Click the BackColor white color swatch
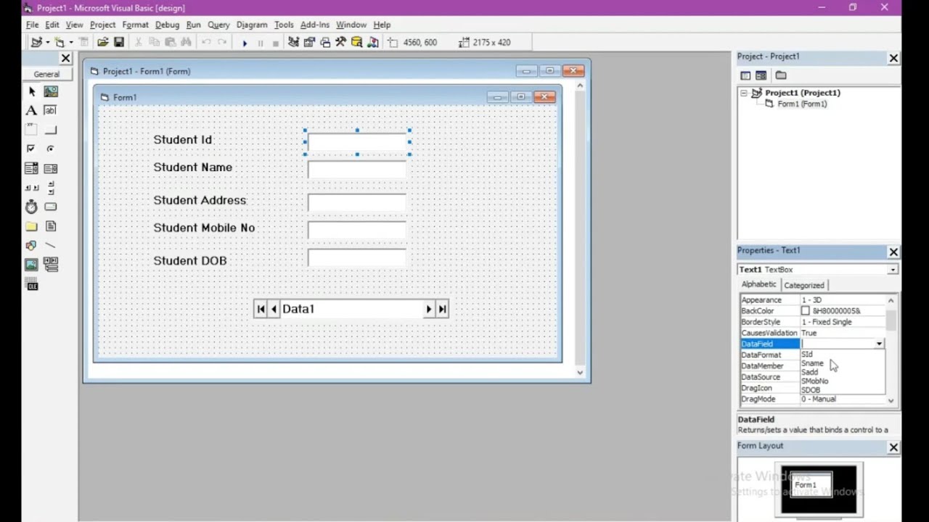 (805, 311)
